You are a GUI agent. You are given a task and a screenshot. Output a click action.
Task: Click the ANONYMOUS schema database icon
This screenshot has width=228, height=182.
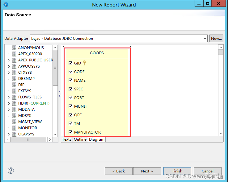pyautogui.click(x=14, y=48)
